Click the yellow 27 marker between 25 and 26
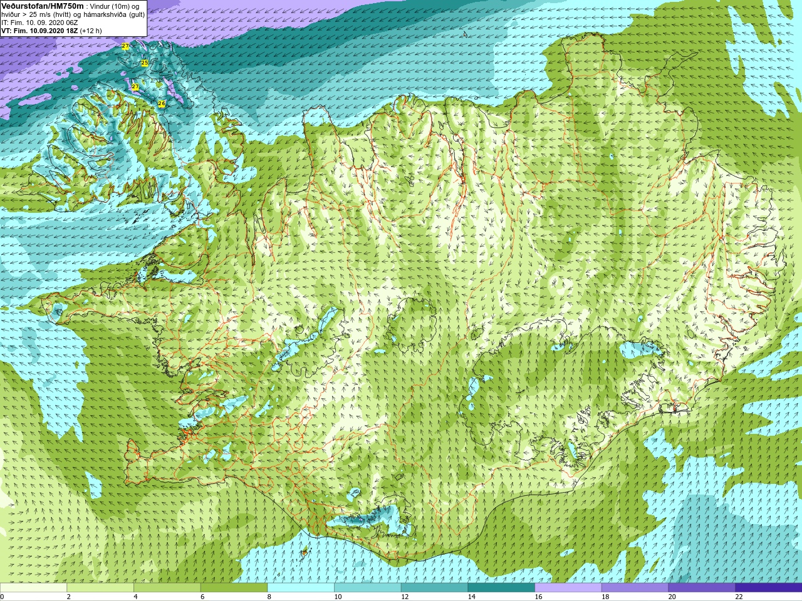The width and height of the screenshot is (802, 601). 135,86
